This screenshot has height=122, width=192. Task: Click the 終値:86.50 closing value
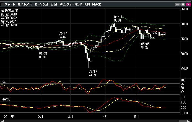click(9, 25)
